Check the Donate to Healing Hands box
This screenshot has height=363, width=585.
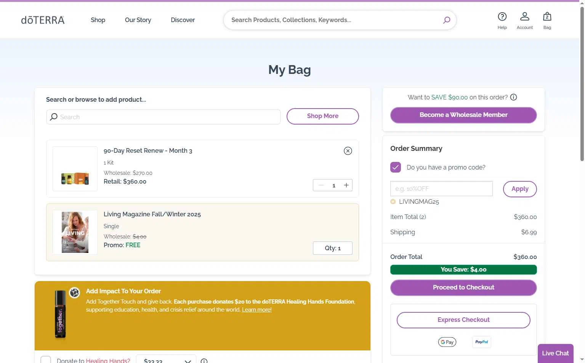46,360
